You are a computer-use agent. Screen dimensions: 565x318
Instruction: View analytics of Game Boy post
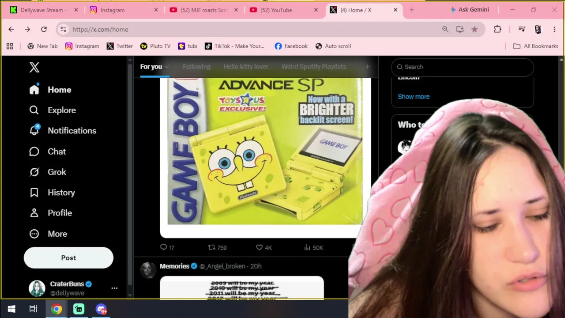click(313, 247)
